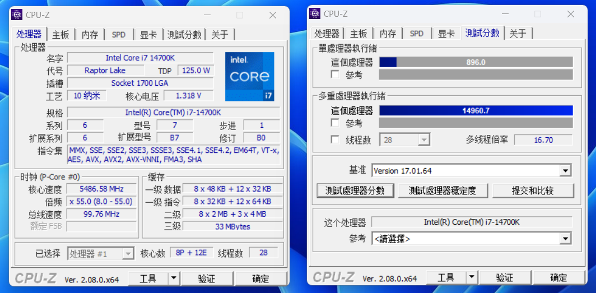Click 确定 button in right window
Screen dimensions: 596x293
tap(559, 278)
